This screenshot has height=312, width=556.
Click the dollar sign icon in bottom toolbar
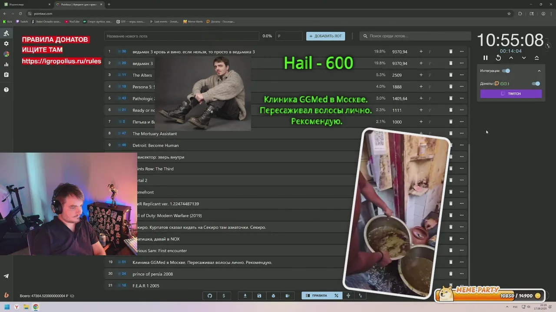coord(224,296)
